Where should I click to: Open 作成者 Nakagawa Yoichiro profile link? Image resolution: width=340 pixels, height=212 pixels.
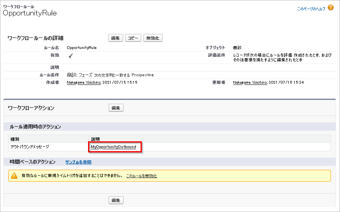(x=84, y=82)
